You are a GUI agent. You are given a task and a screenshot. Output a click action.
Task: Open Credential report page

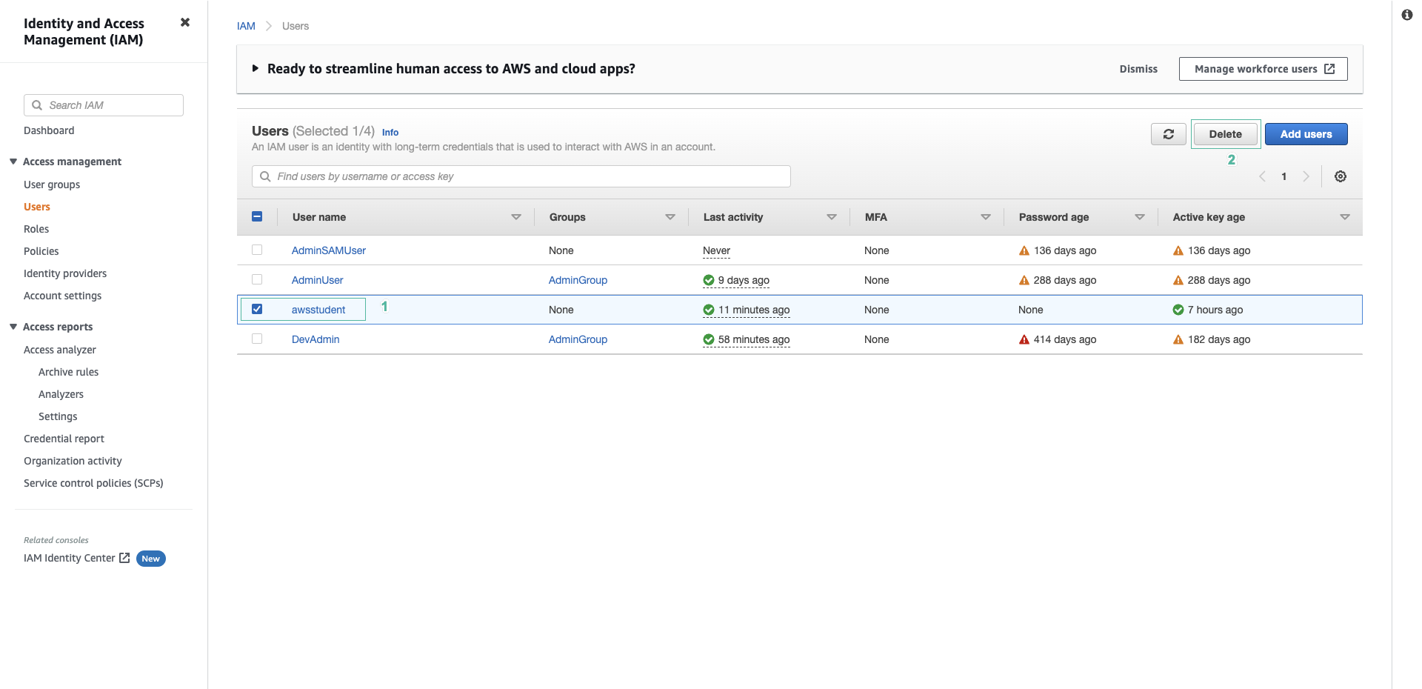[x=64, y=439]
